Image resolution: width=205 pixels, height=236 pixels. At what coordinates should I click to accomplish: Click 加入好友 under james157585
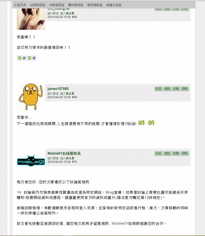(x=53, y=94)
